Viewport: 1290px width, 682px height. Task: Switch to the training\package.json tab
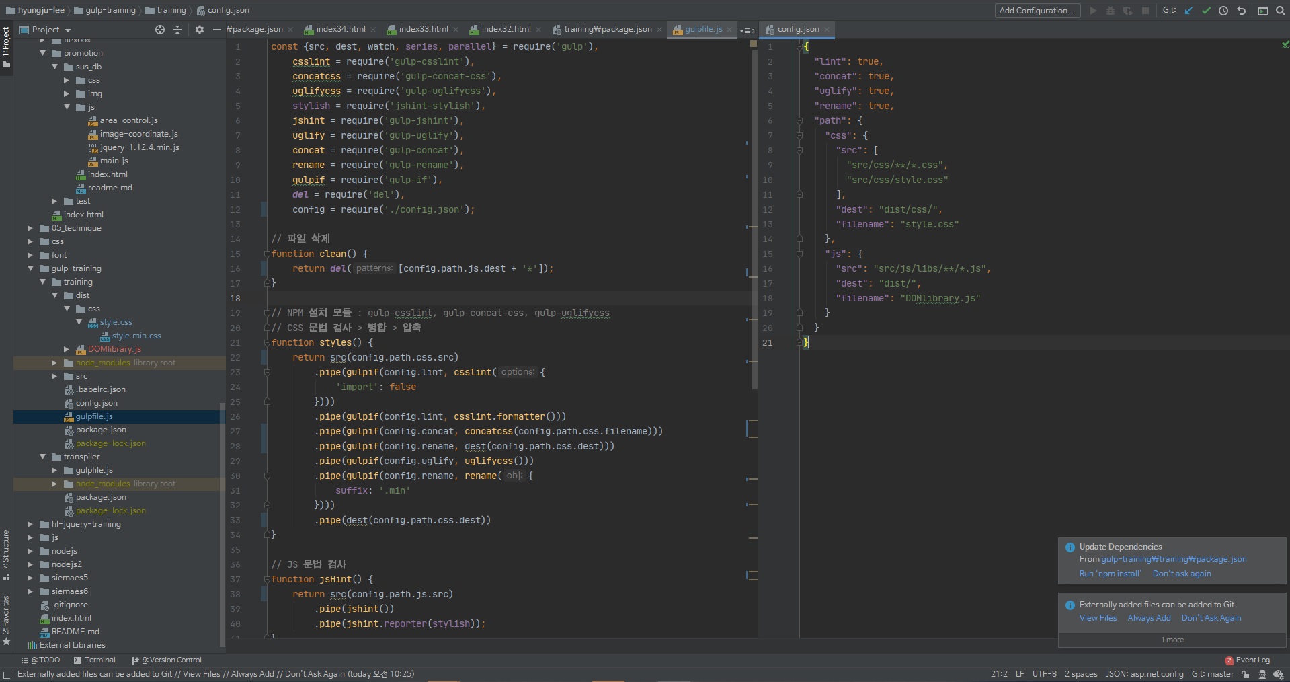coord(608,29)
